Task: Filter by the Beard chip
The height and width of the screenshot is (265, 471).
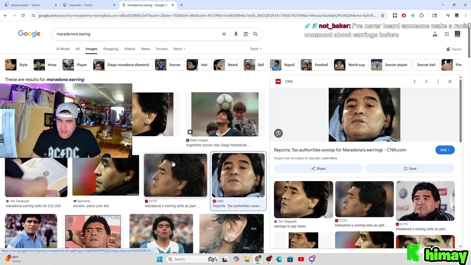Action: click(x=227, y=65)
